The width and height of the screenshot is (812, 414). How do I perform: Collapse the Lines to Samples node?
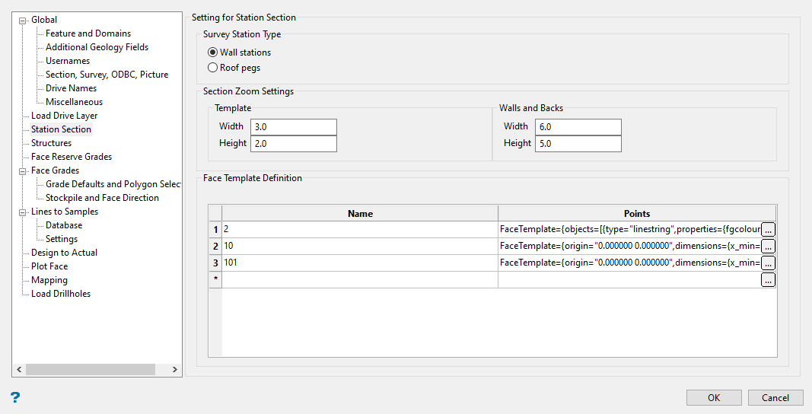[22, 212]
